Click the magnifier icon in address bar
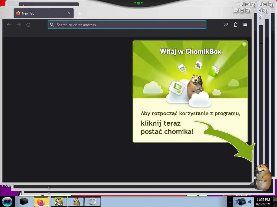Viewport: 277px width, 207px height. pyautogui.click(x=52, y=25)
